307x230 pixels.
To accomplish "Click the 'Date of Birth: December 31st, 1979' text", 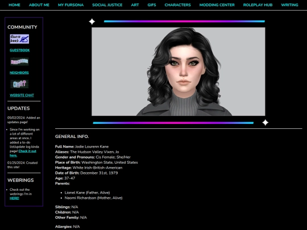I will pyautogui.click(x=86, y=173).
